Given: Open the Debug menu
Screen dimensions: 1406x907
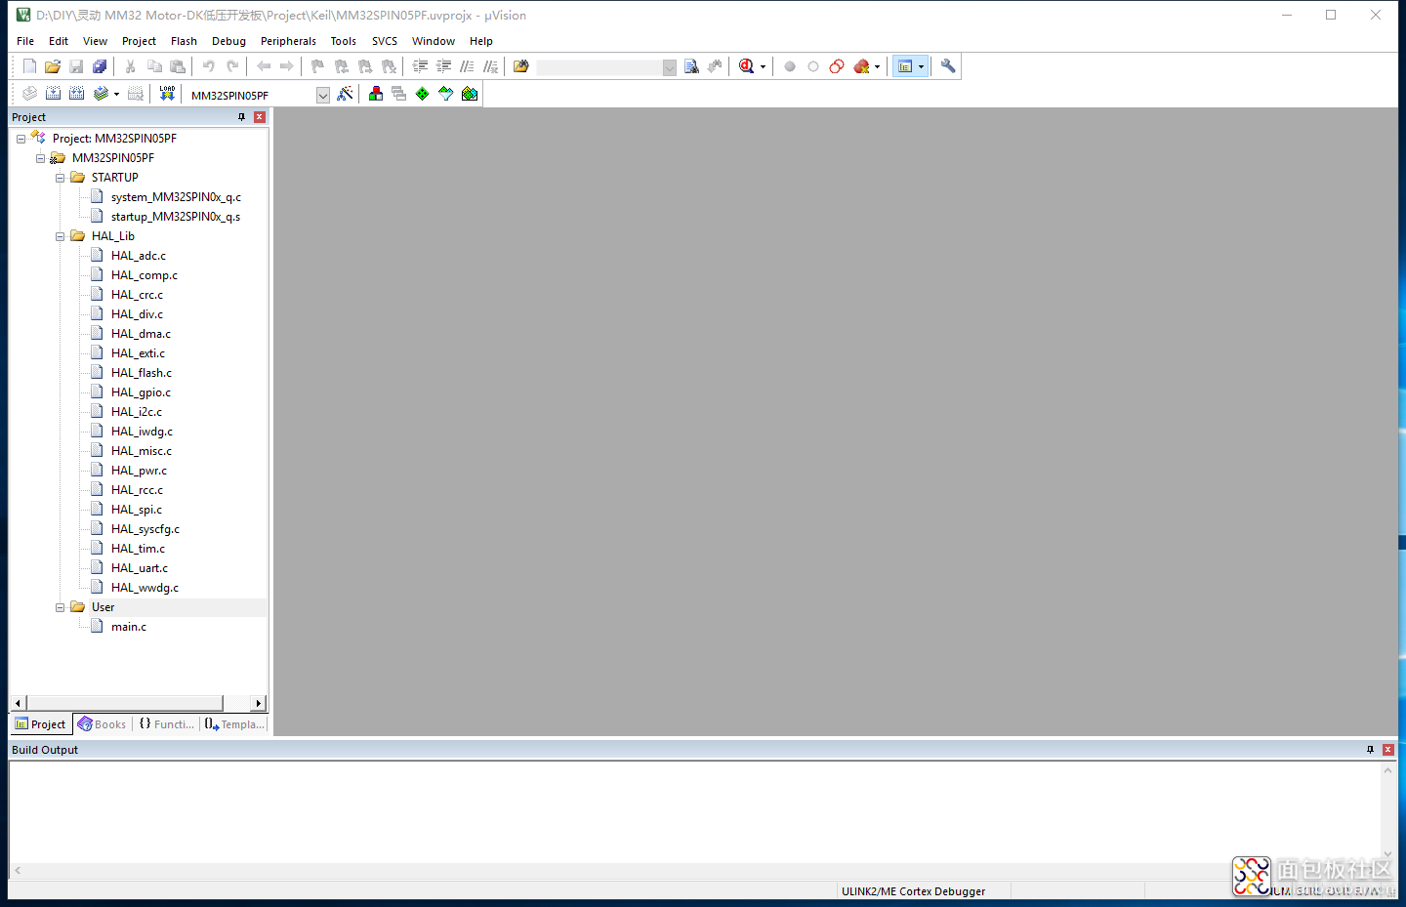Looking at the screenshot, I should [x=228, y=41].
